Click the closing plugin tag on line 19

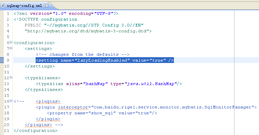[48, 119]
